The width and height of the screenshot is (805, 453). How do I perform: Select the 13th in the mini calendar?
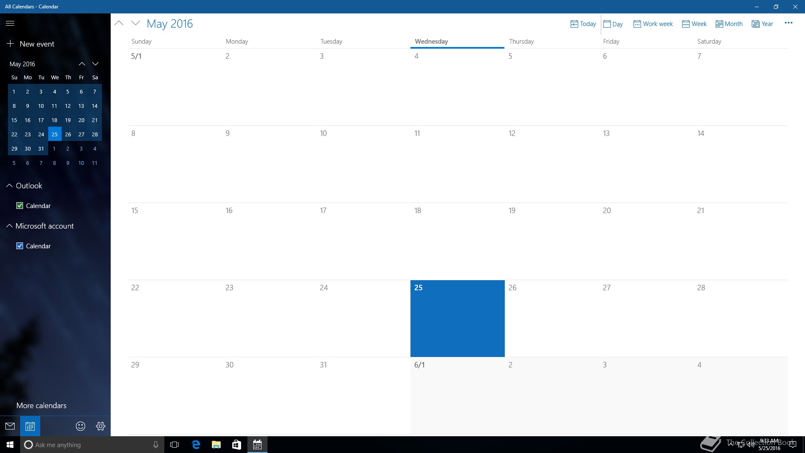coord(81,106)
